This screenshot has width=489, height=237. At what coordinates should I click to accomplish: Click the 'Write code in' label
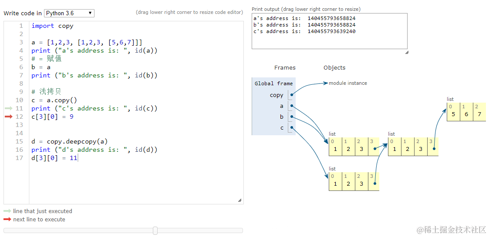coord(23,13)
